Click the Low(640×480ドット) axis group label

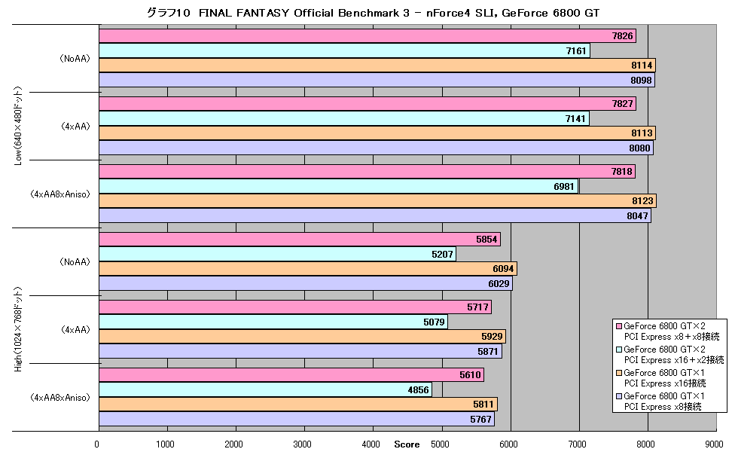(x=18, y=126)
